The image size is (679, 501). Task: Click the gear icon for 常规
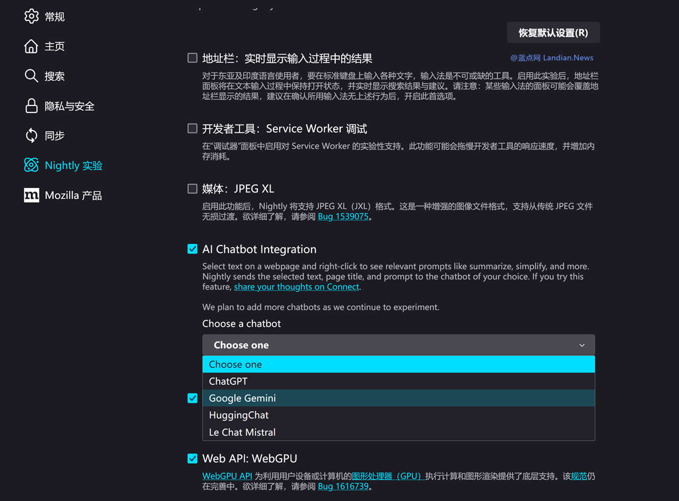point(31,16)
